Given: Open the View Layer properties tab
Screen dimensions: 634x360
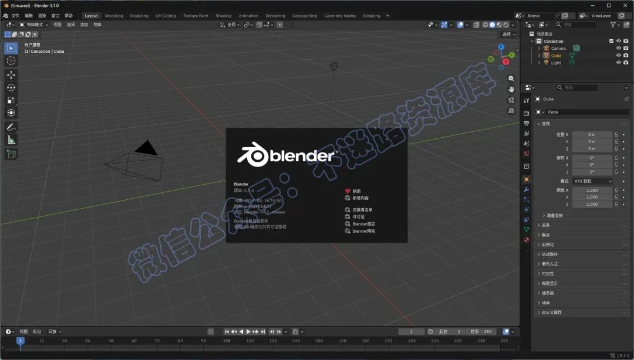Looking at the screenshot, I should pyautogui.click(x=526, y=133).
